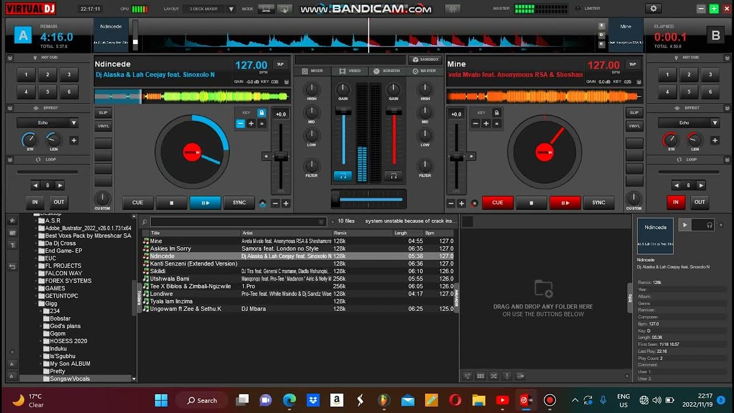Viewport: 734px width, 413px height.
Task: Toggle SLIP mode on deck A
Action: 103,112
